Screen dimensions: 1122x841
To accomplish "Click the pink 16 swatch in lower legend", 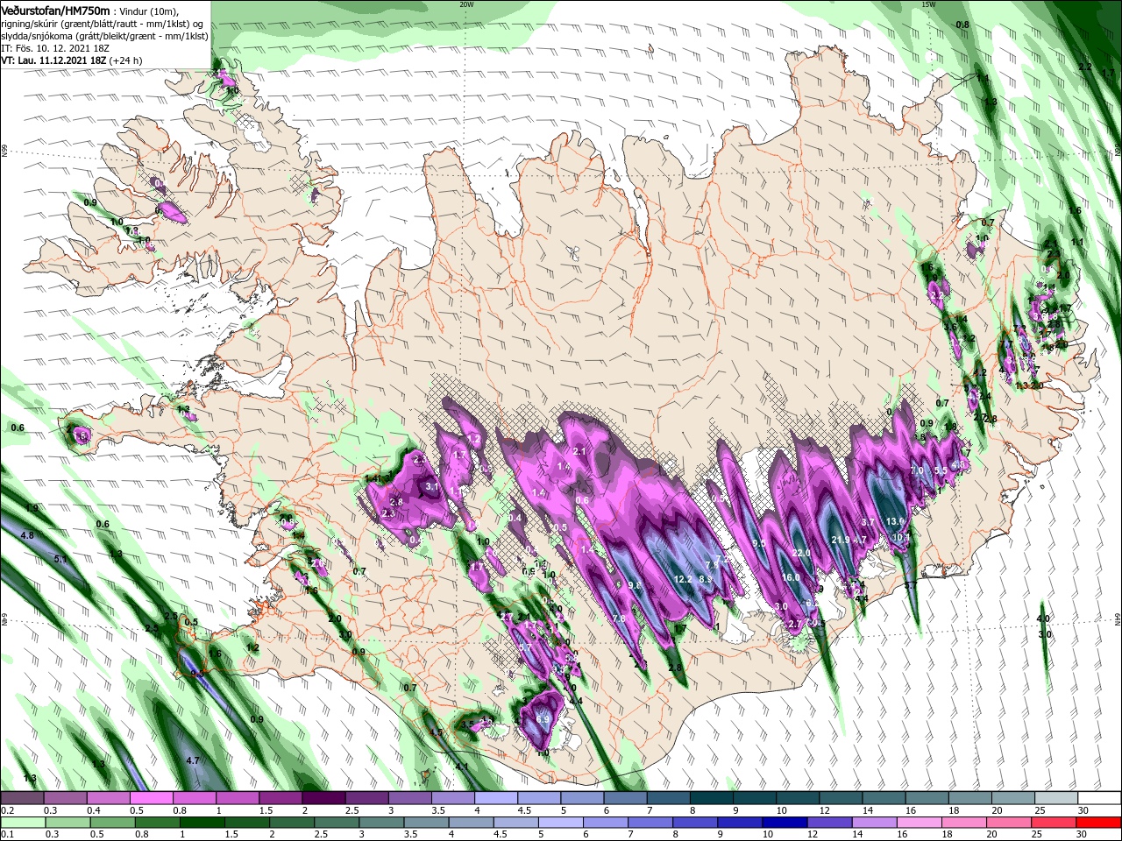I will tap(920, 823).
